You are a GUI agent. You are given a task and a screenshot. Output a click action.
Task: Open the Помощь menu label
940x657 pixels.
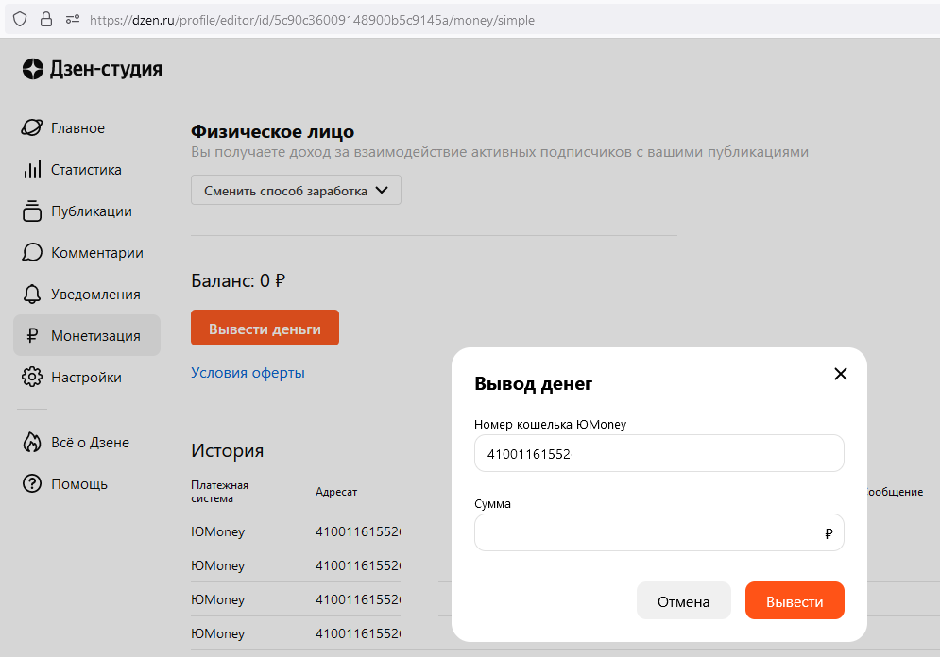79,484
